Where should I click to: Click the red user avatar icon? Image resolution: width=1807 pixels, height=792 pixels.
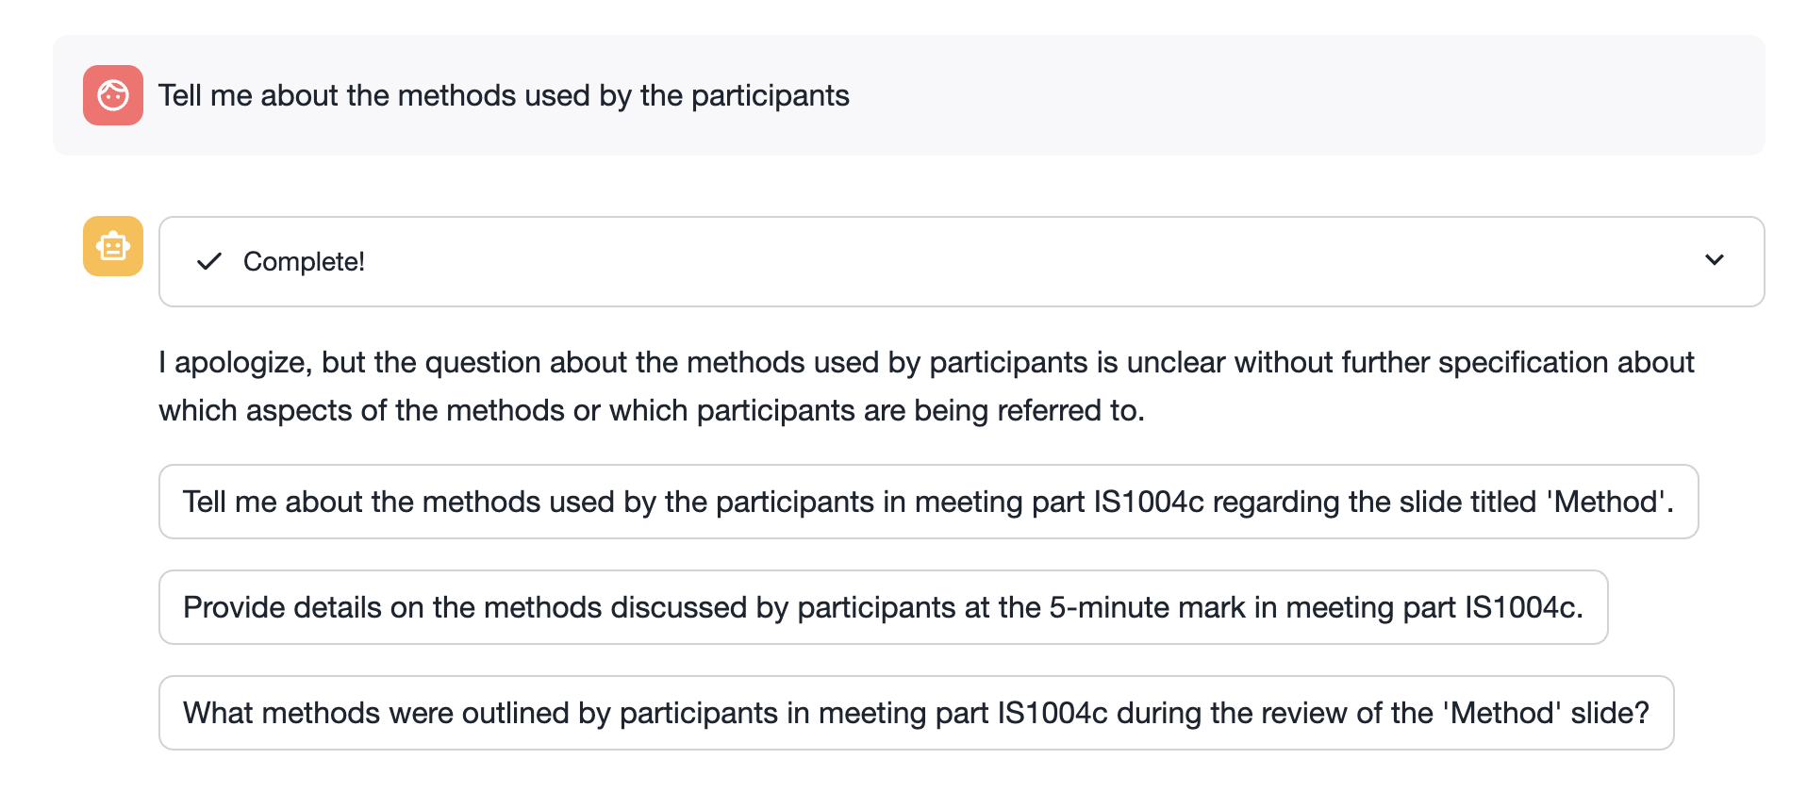(x=113, y=95)
